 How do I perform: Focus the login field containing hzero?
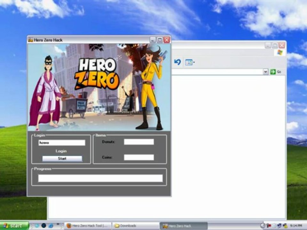62,142
